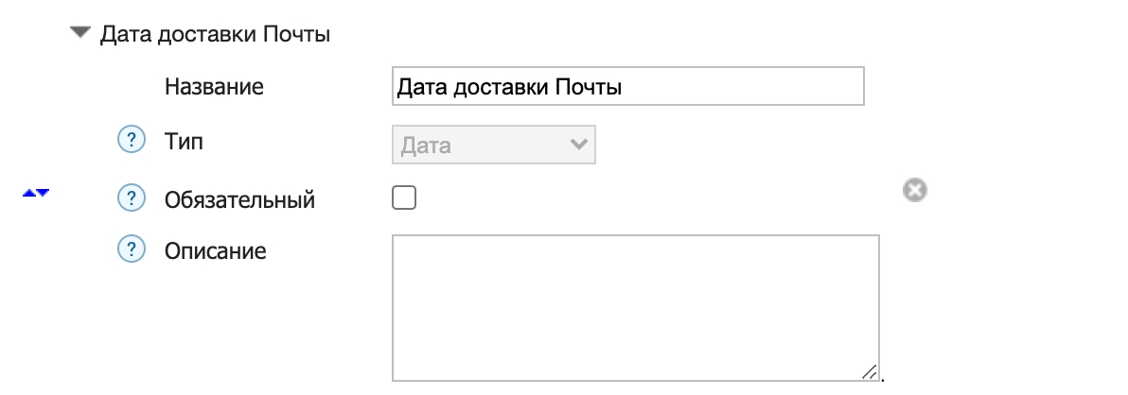Delete the field with gray X icon

coord(914,191)
